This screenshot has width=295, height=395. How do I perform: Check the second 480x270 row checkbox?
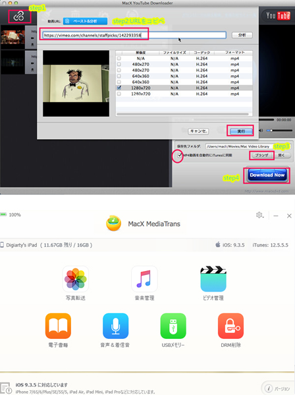tap(119, 71)
